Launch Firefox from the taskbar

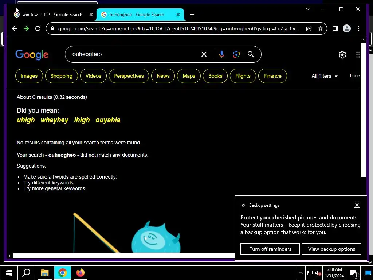coord(81,273)
